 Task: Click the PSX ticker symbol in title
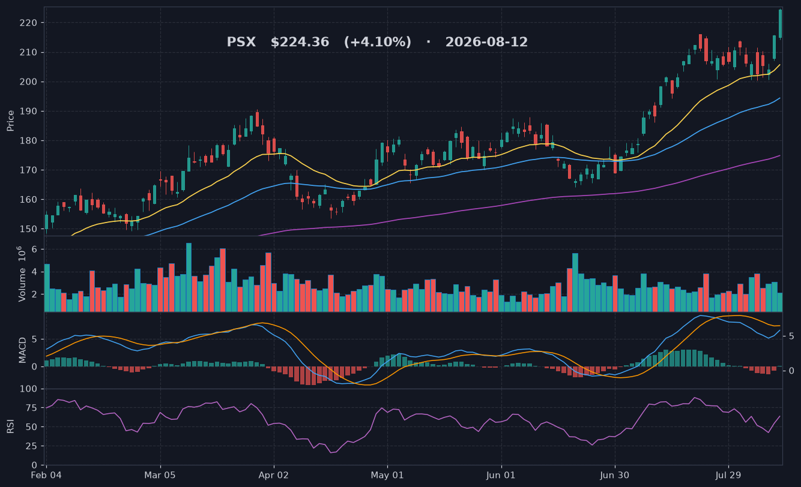click(241, 43)
